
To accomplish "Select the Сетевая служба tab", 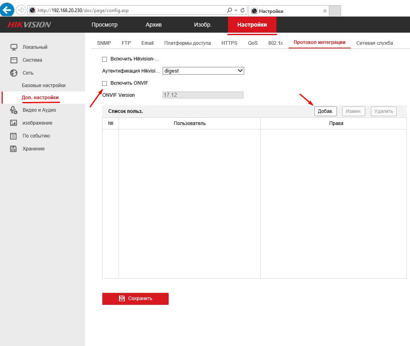I will click(x=374, y=43).
